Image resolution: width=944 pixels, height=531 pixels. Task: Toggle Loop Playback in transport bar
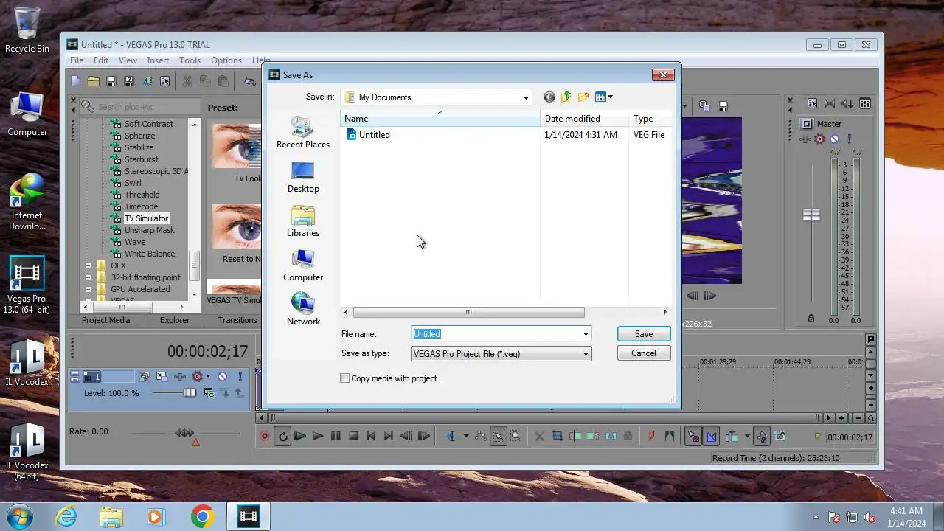pyautogui.click(x=282, y=437)
